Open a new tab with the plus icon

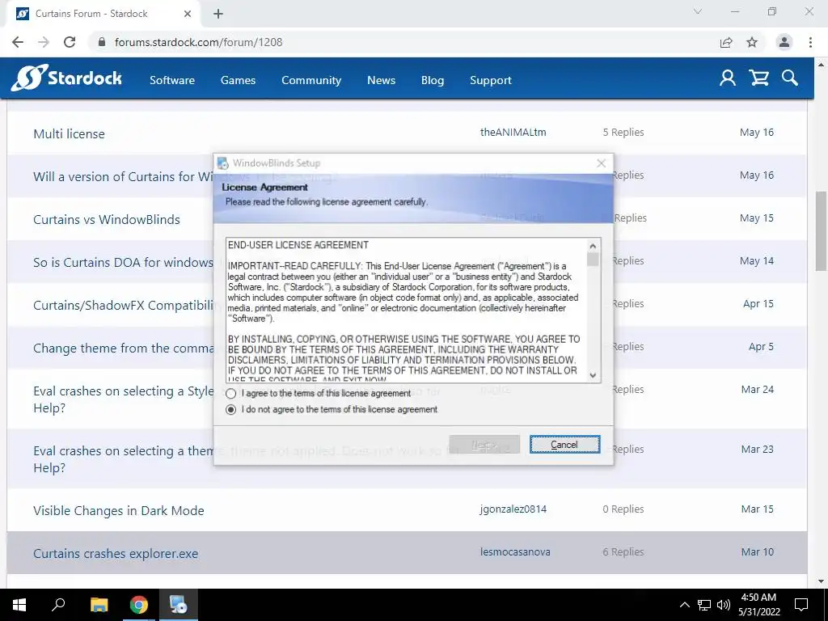[x=218, y=14]
